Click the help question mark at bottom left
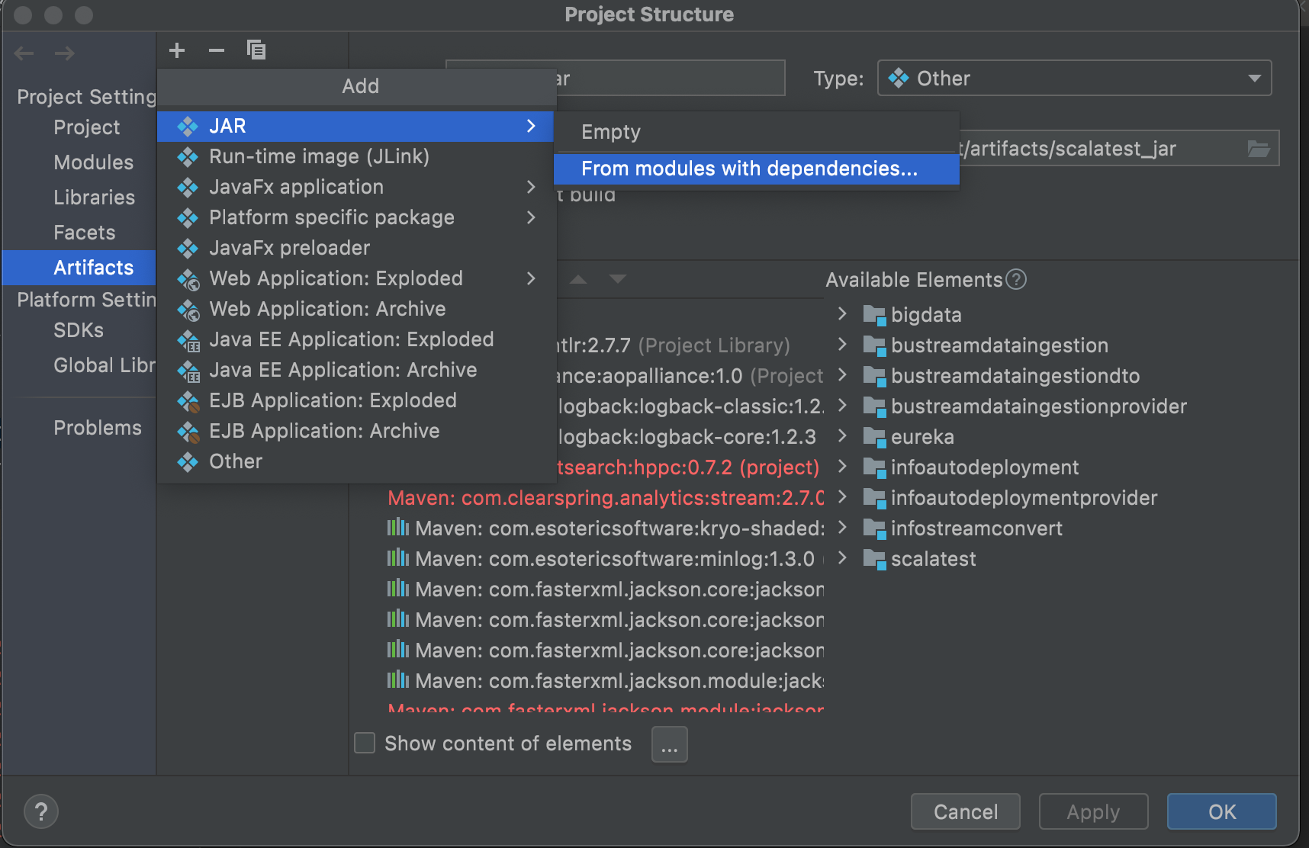The image size is (1309, 848). pos(40,811)
